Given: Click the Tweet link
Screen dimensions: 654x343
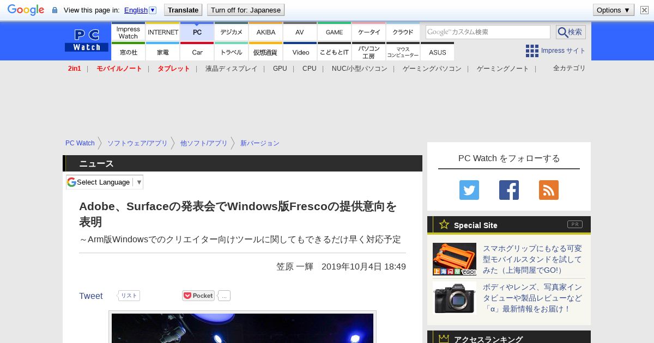Looking at the screenshot, I should pos(91,296).
